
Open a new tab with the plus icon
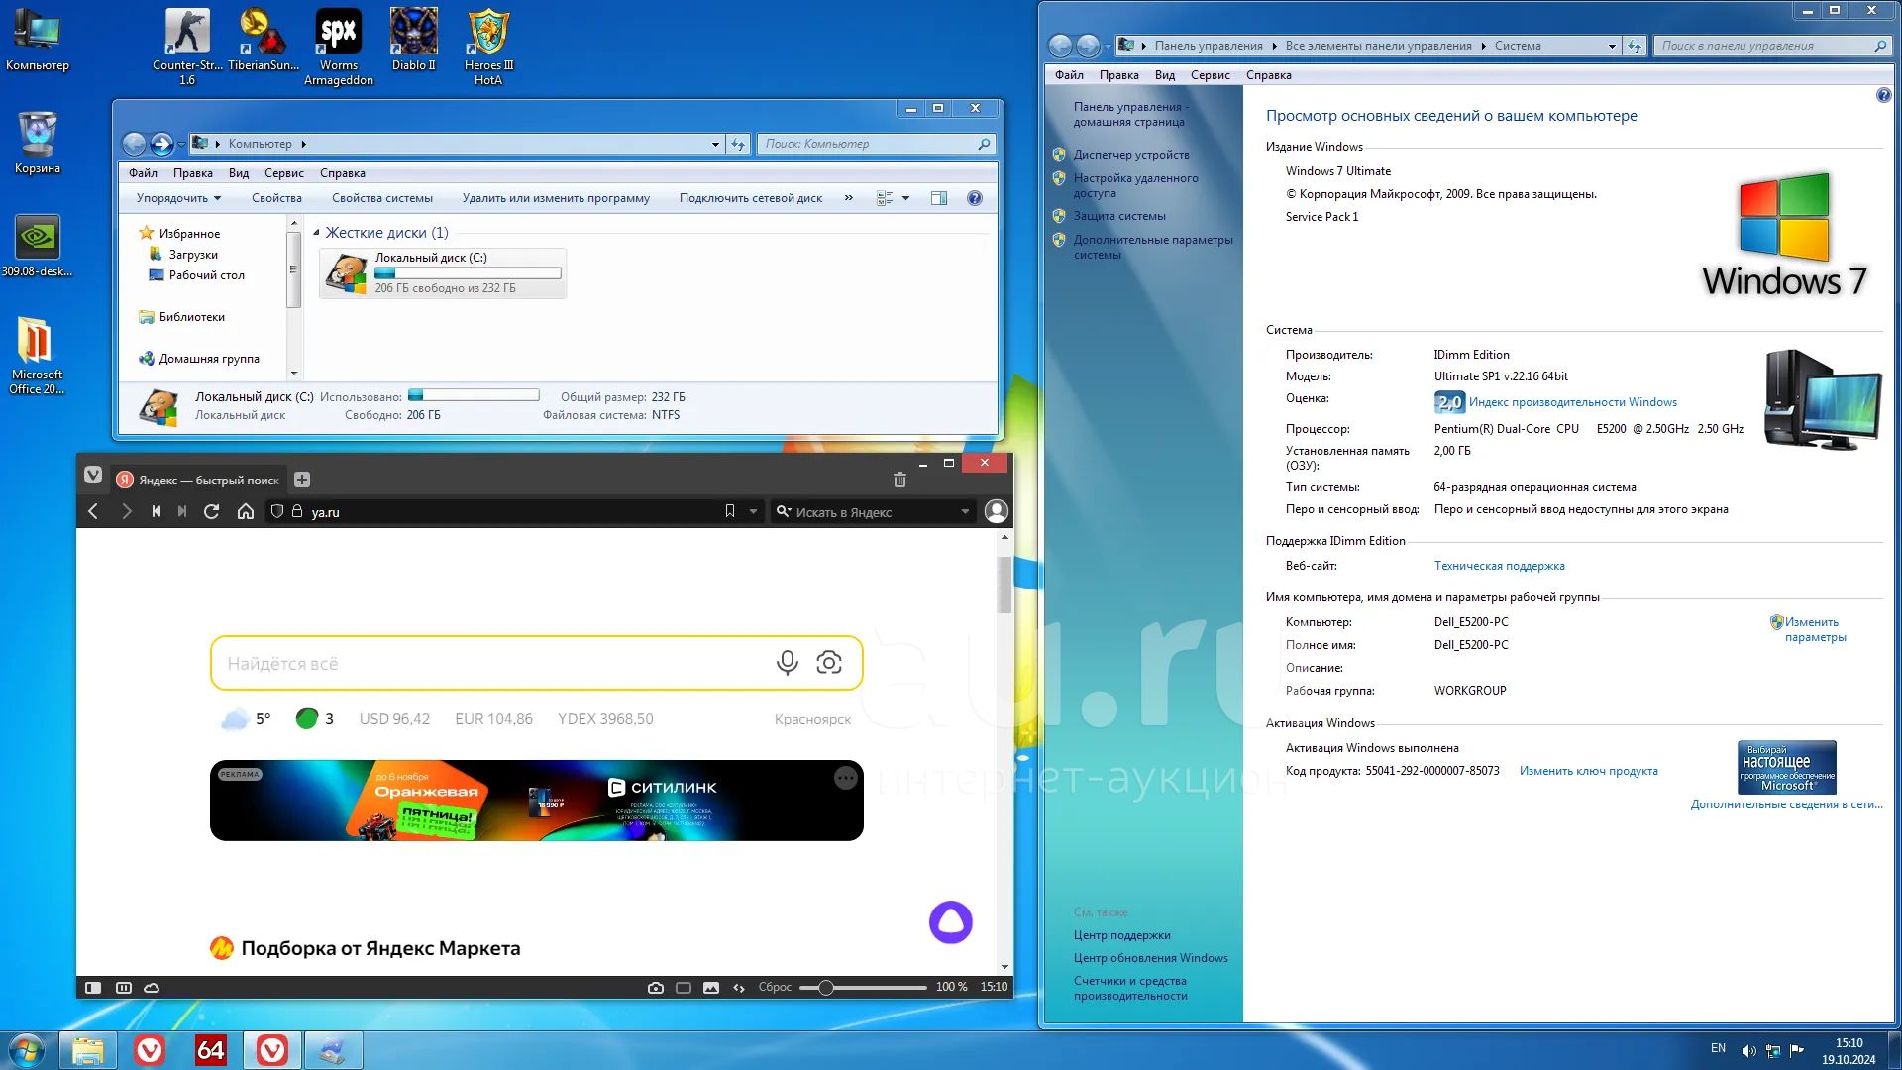point(302,480)
